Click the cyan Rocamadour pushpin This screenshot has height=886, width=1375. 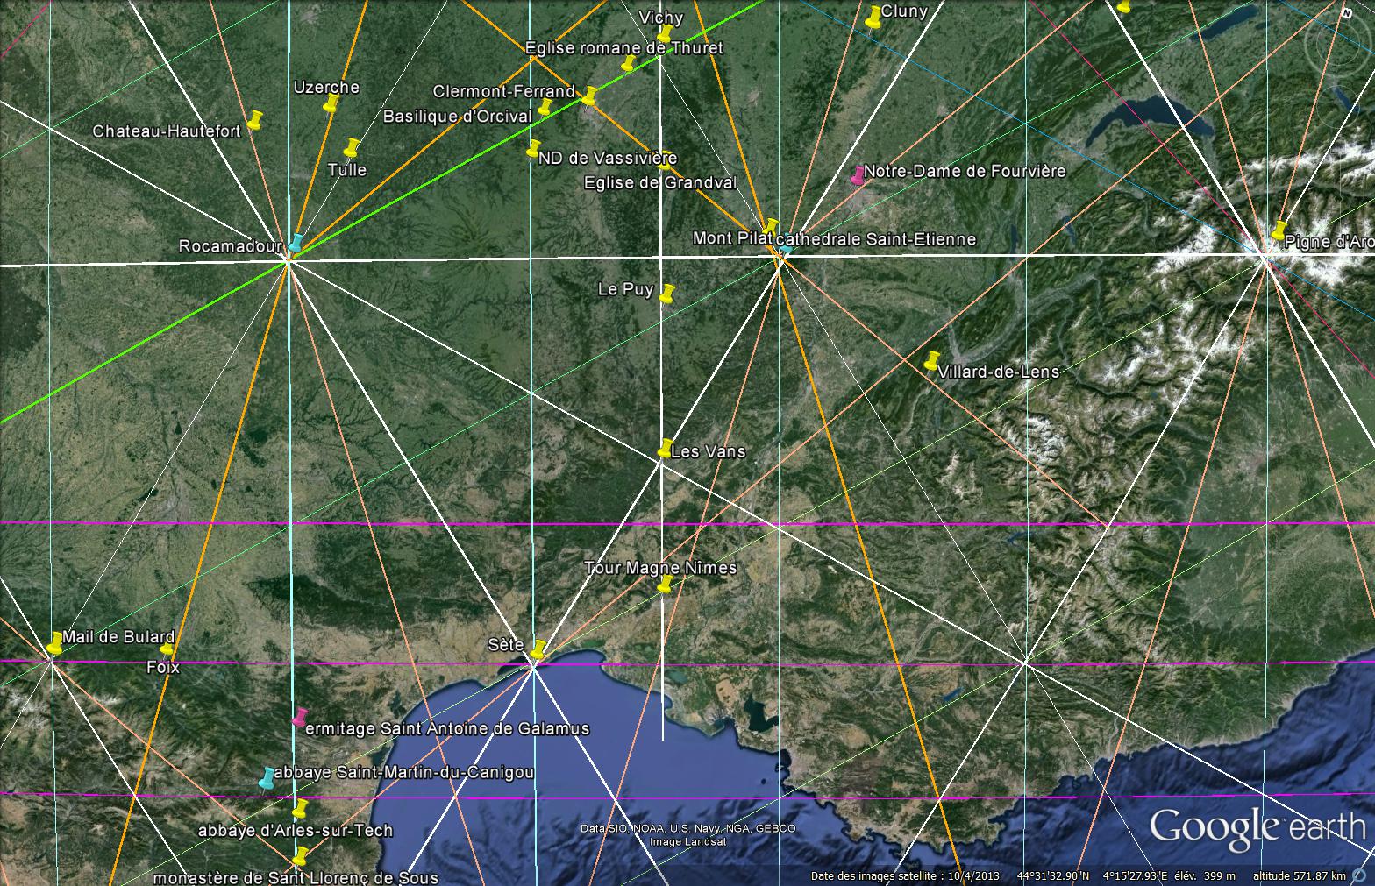point(296,244)
